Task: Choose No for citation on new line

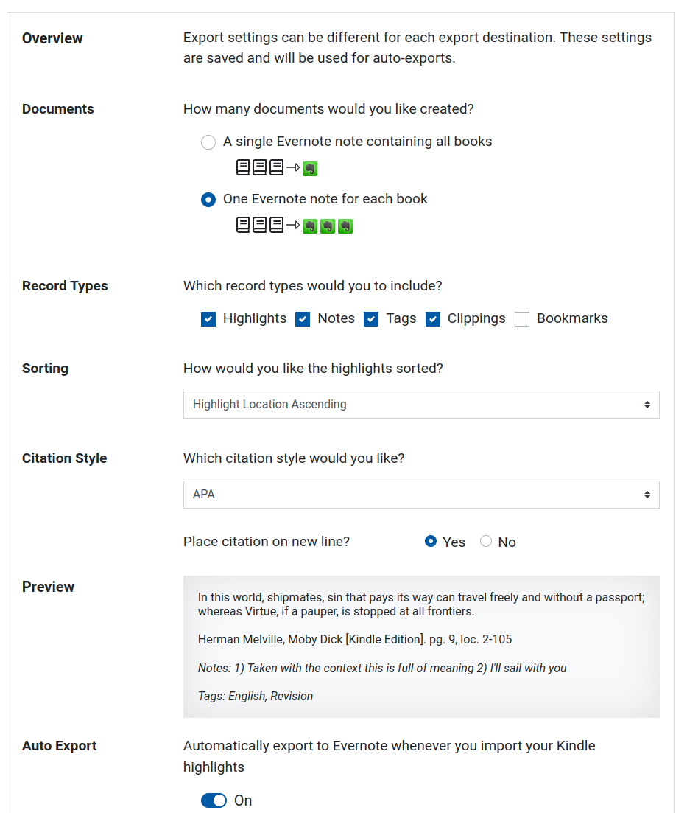Action: 486,541
